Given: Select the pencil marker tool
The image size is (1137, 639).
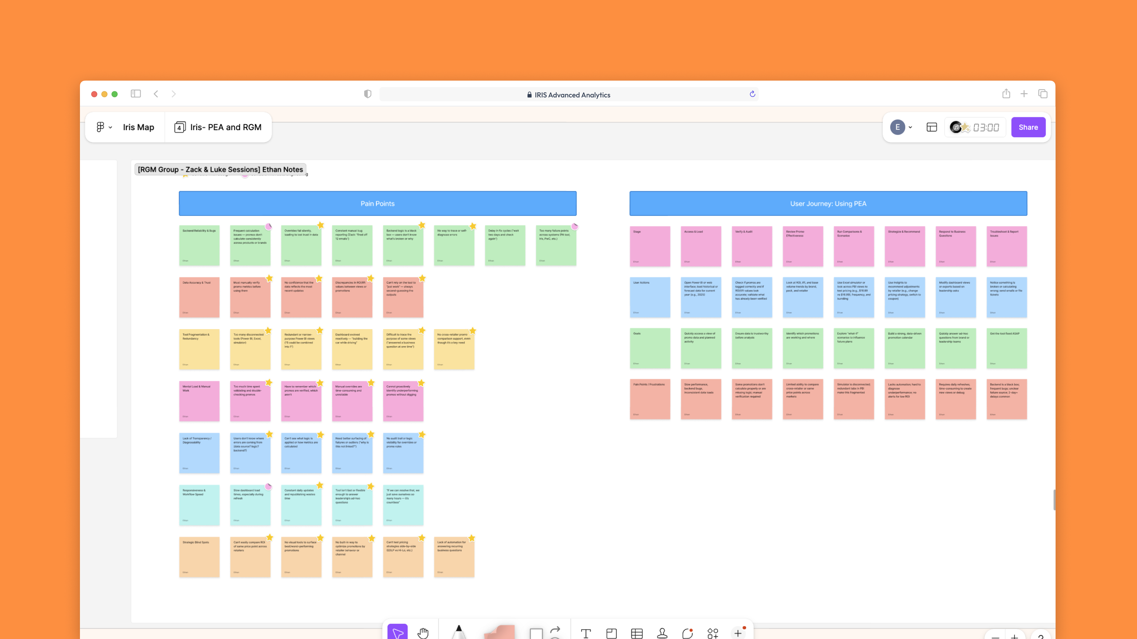Looking at the screenshot, I should [459, 632].
